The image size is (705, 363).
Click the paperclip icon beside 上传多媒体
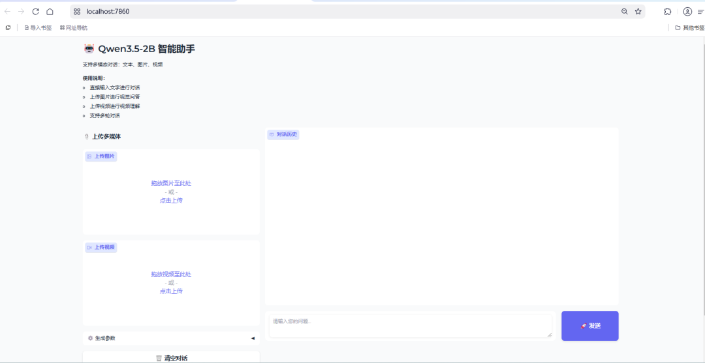(x=86, y=136)
